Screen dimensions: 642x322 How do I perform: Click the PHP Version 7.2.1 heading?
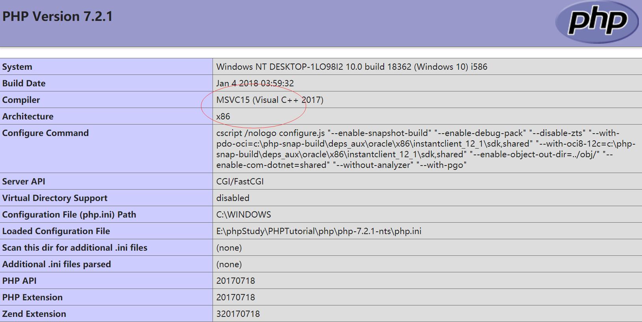58,17
